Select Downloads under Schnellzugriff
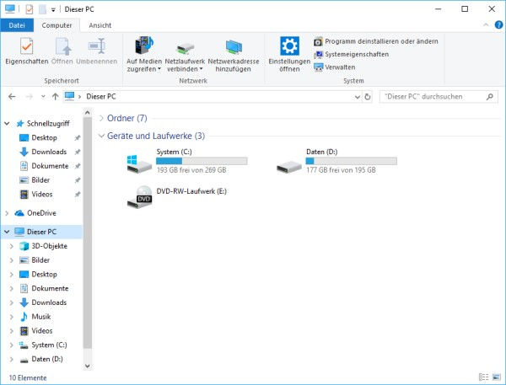 click(x=49, y=152)
